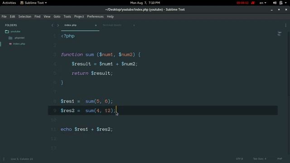Click '$res1' on line 8
The height and width of the screenshot is (163, 290).
coord(68,101)
